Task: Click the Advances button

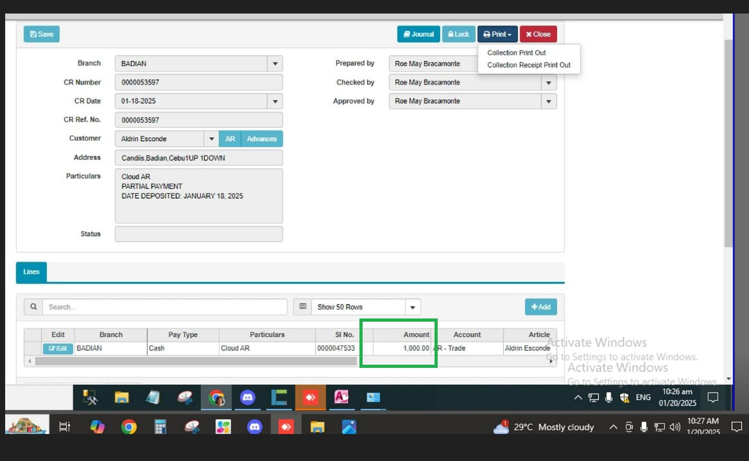Action: click(261, 139)
